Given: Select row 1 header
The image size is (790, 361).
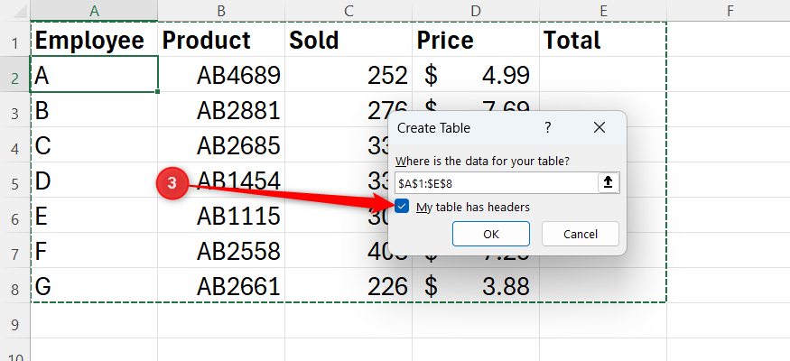Looking at the screenshot, I should click(x=15, y=40).
